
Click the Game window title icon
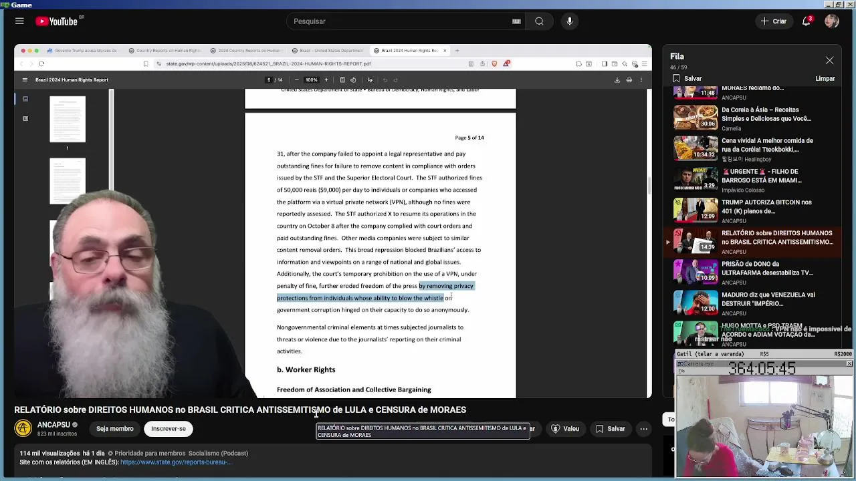coord(5,5)
